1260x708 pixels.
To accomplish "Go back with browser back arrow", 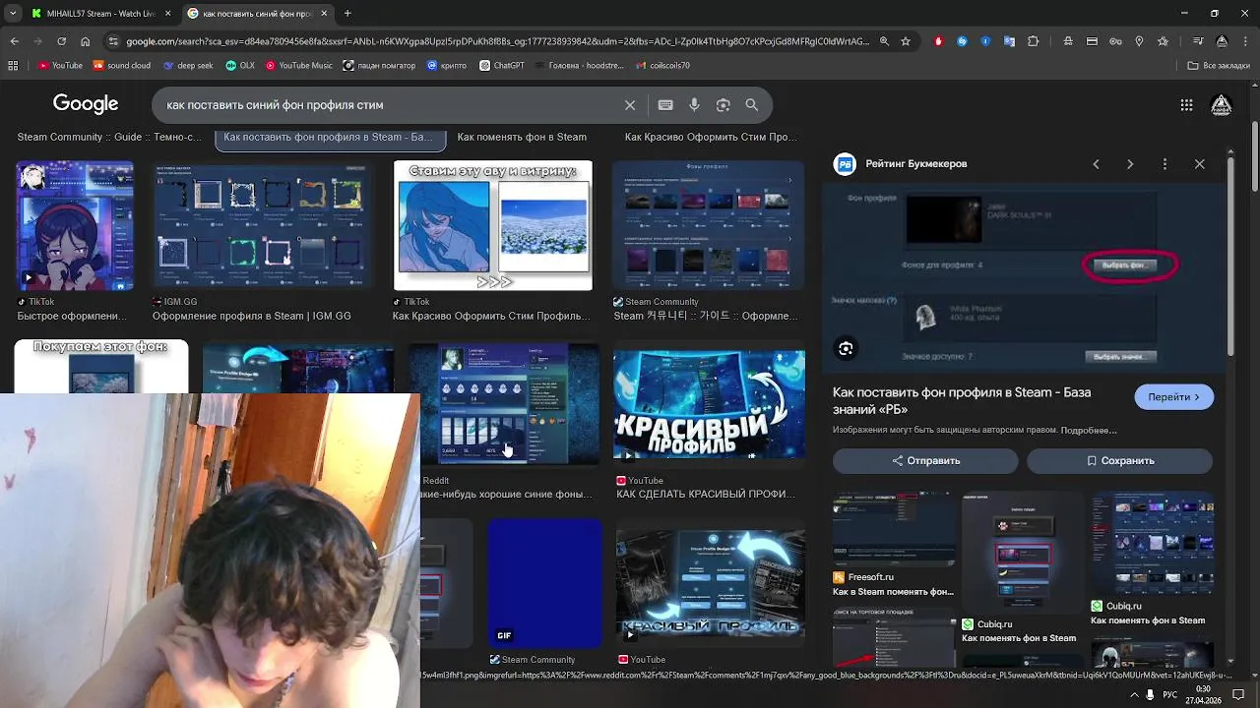I will (x=14, y=41).
